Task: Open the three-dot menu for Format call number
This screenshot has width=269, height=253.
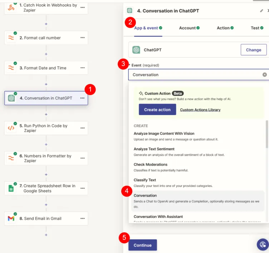Action: click(x=83, y=38)
